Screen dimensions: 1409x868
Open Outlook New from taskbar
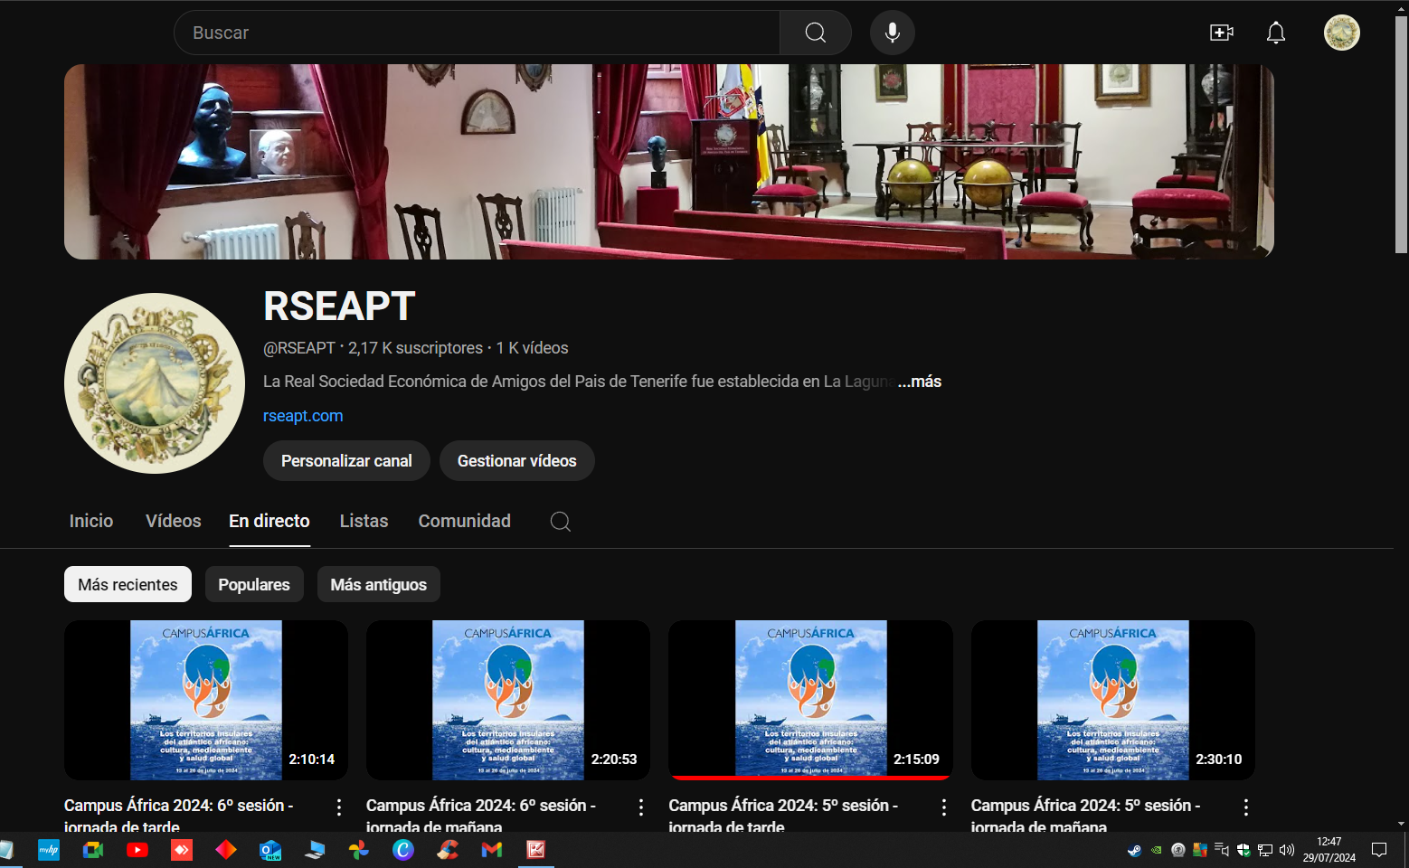pos(270,850)
